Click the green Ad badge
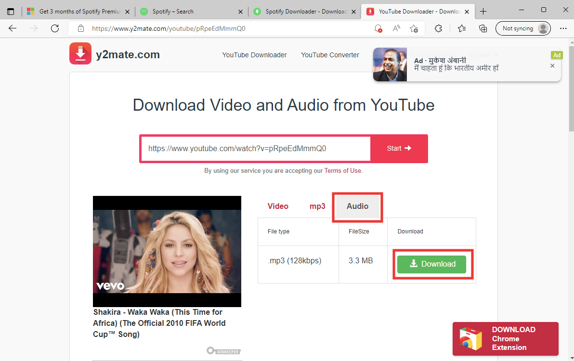 point(557,55)
